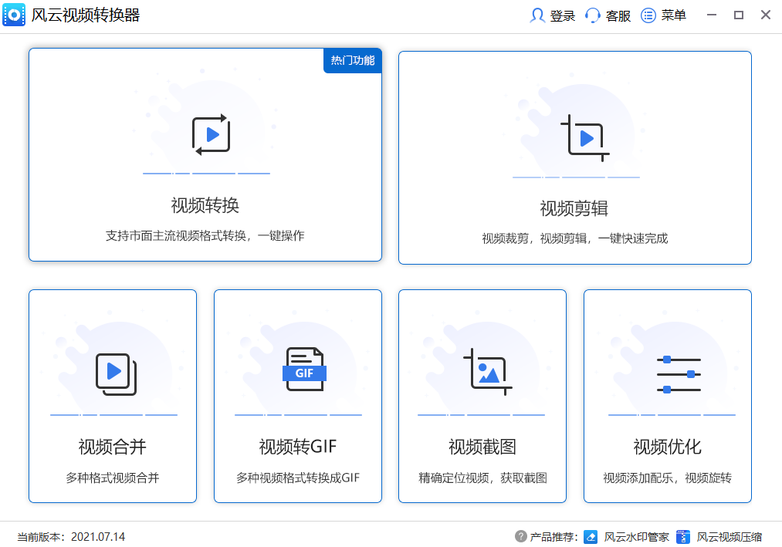Minimize the converter window
Viewport: 782px width, 547px height.
(x=712, y=15)
